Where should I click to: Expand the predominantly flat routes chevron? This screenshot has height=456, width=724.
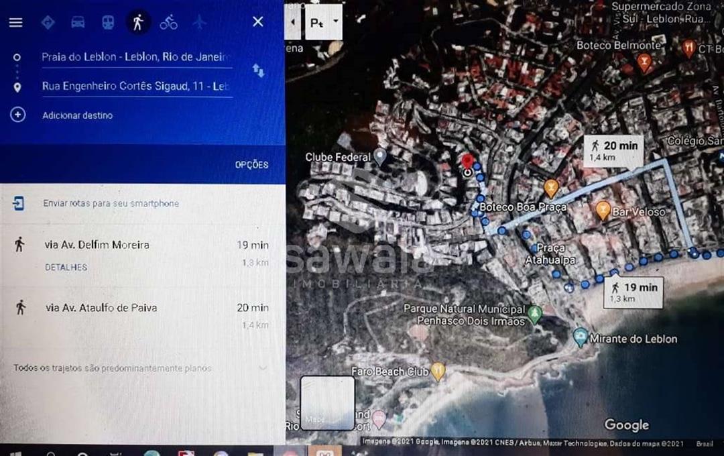[263, 368]
